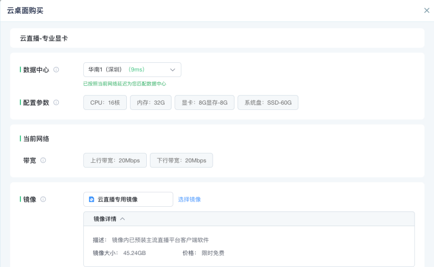Select the 显卡：8G显存-8G tag
This screenshot has height=267, width=434.
[x=204, y=103]
